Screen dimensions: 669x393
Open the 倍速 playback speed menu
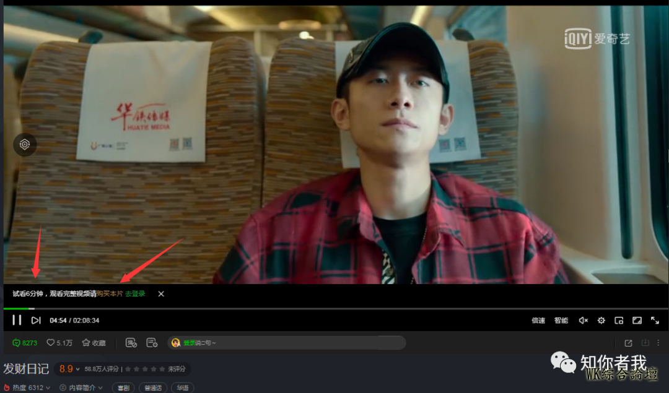538,320
